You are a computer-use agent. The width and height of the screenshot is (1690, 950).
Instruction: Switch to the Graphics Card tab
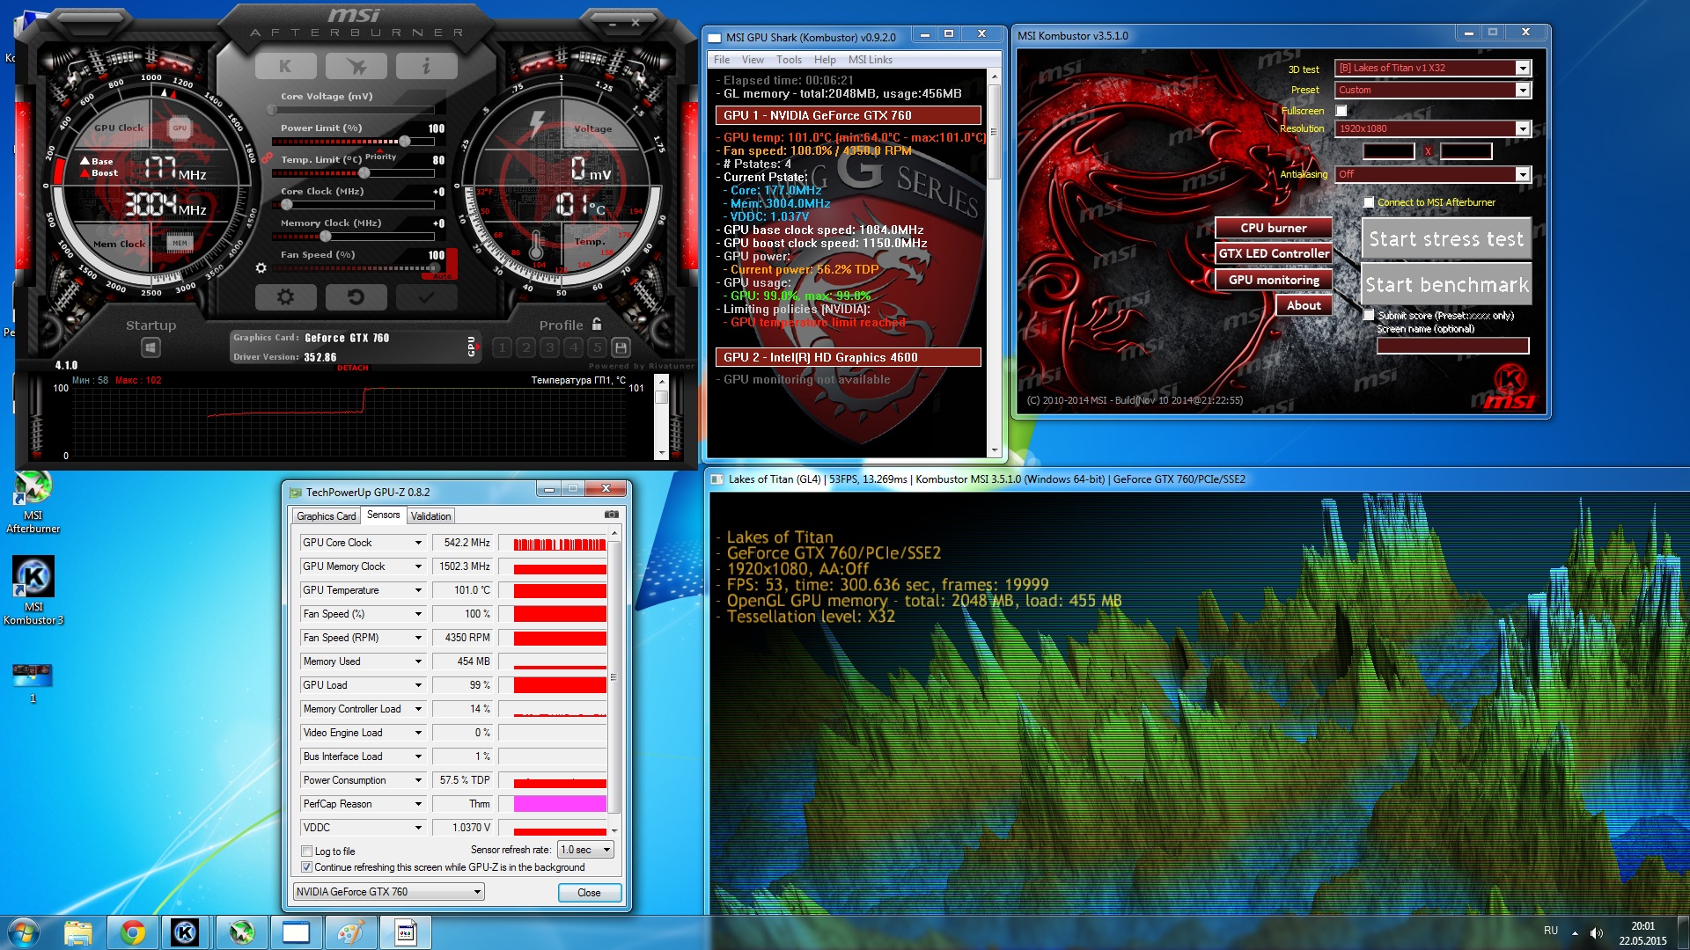tap(326, 516)
